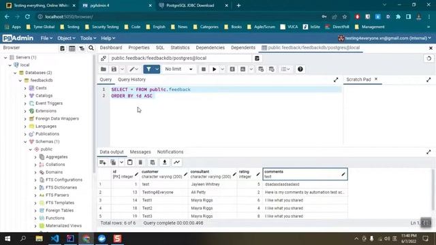This screenshot has width=436, height=245.
Task: Click the connection field public.feedback/feedbackdb/postgres@local
Action: pos(180,59)
